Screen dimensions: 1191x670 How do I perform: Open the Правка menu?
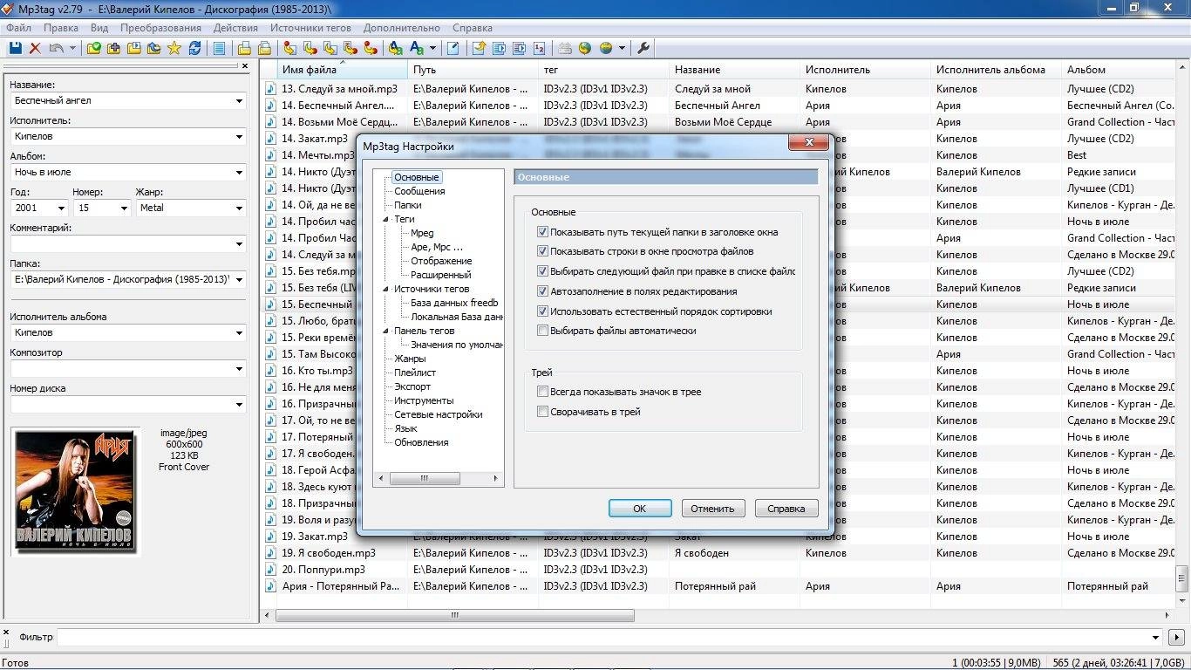tap(61, 28)
